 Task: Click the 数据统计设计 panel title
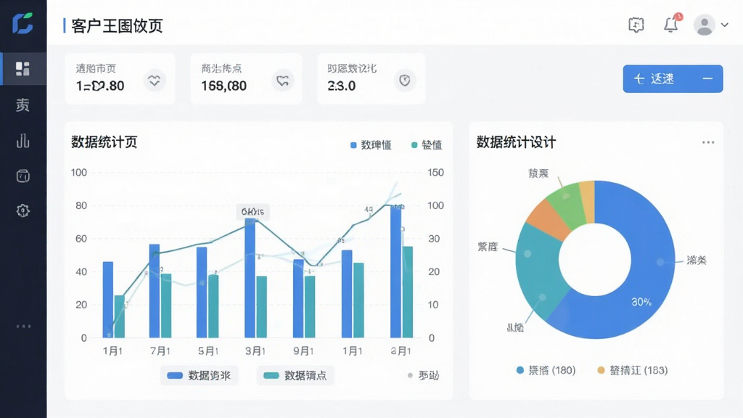tap(516, 142)
